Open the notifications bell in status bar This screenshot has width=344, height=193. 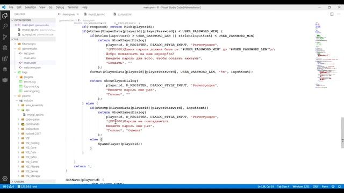click(339, 187)
